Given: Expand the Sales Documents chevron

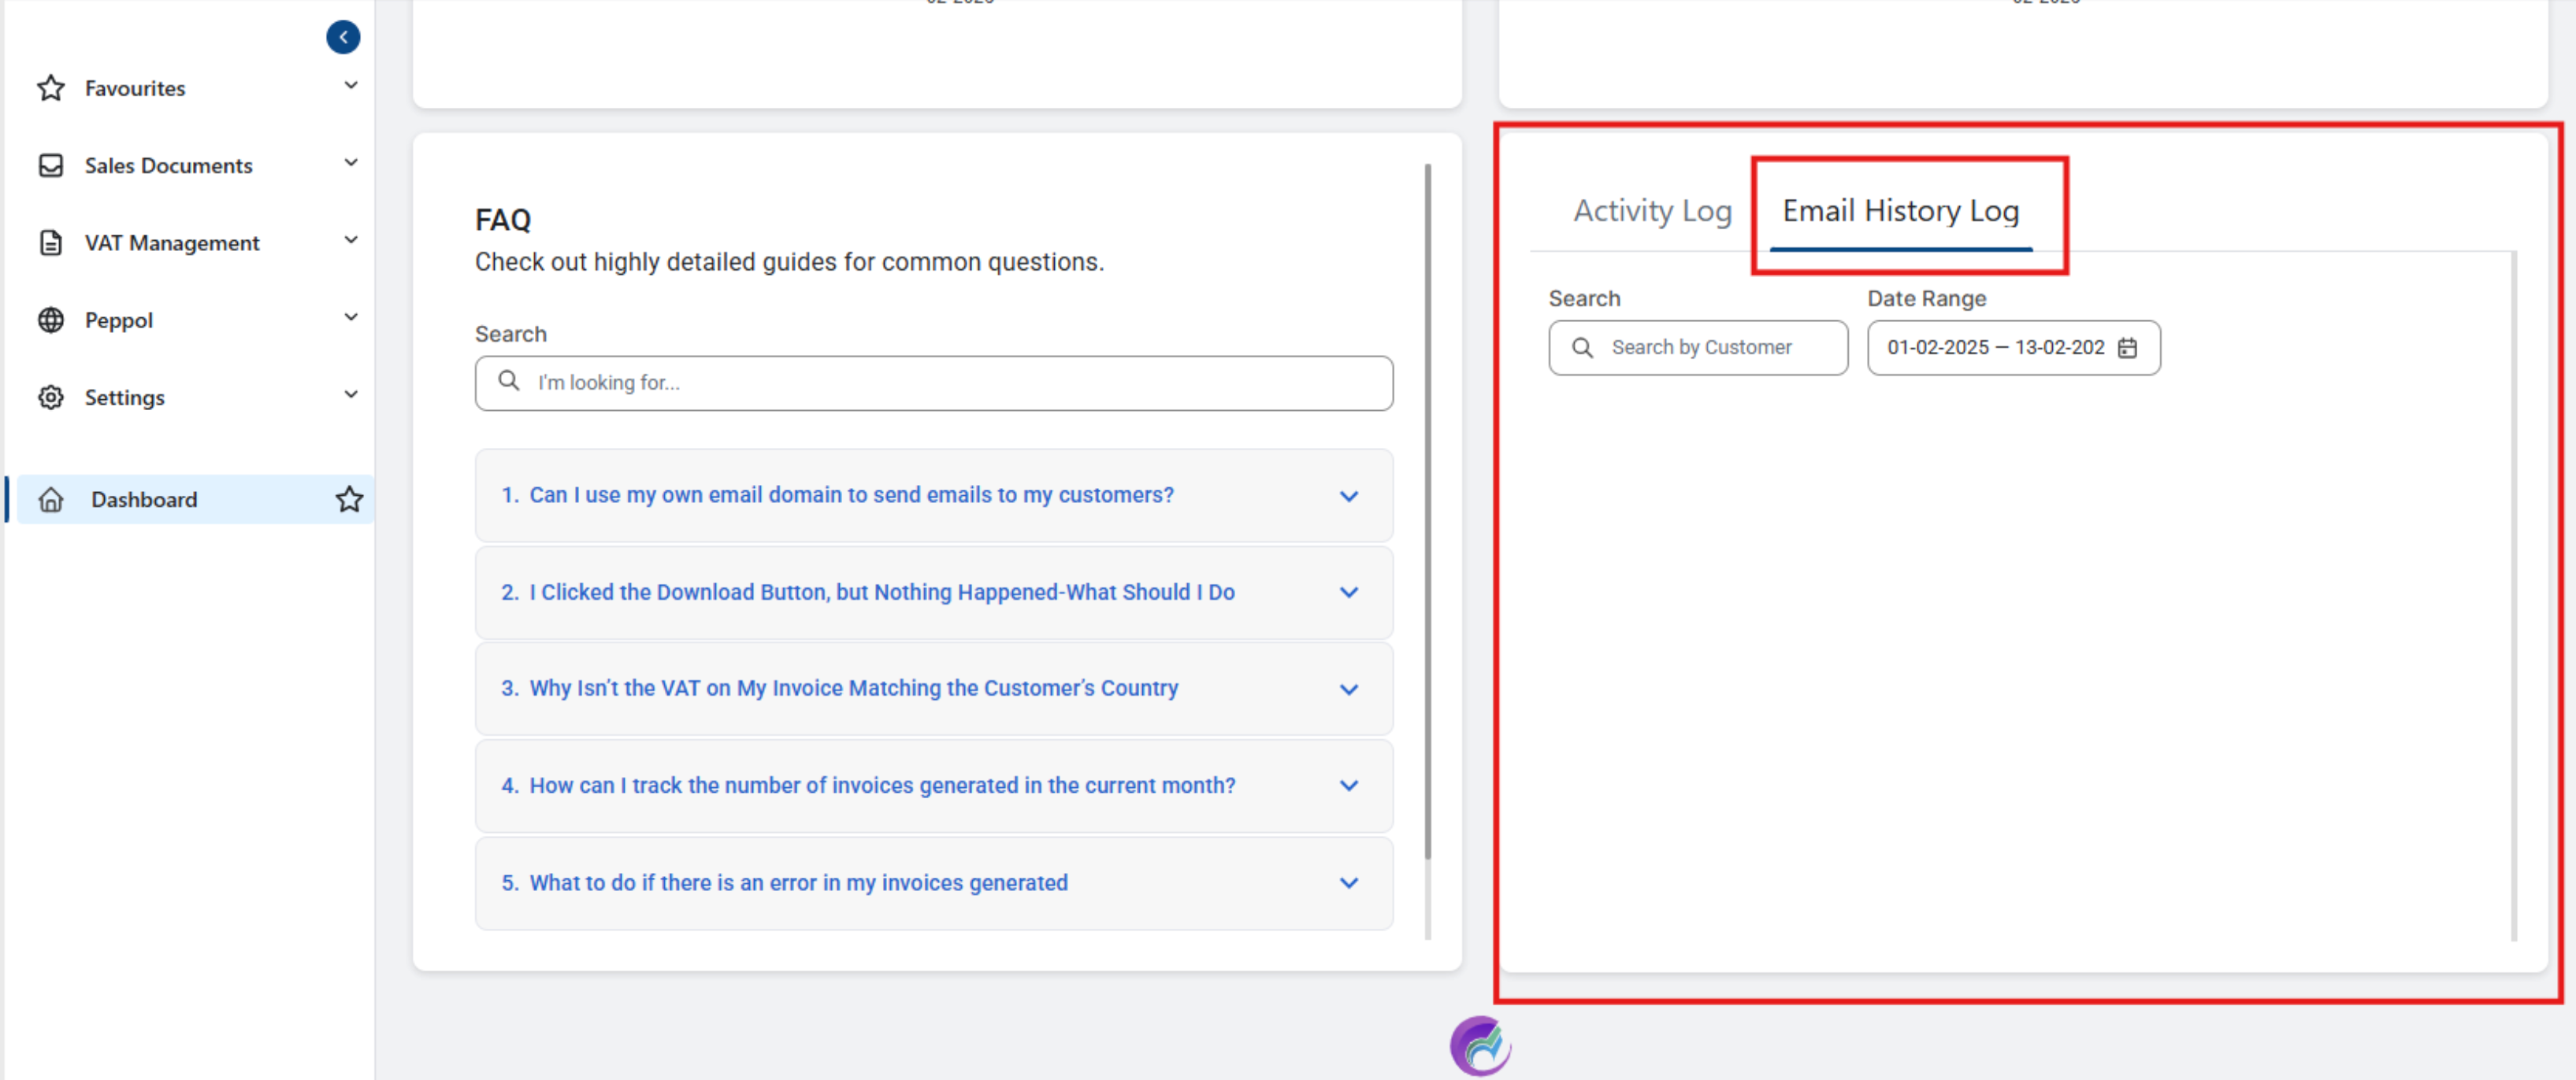Looking at the screenshot, I should pos(351,163).
